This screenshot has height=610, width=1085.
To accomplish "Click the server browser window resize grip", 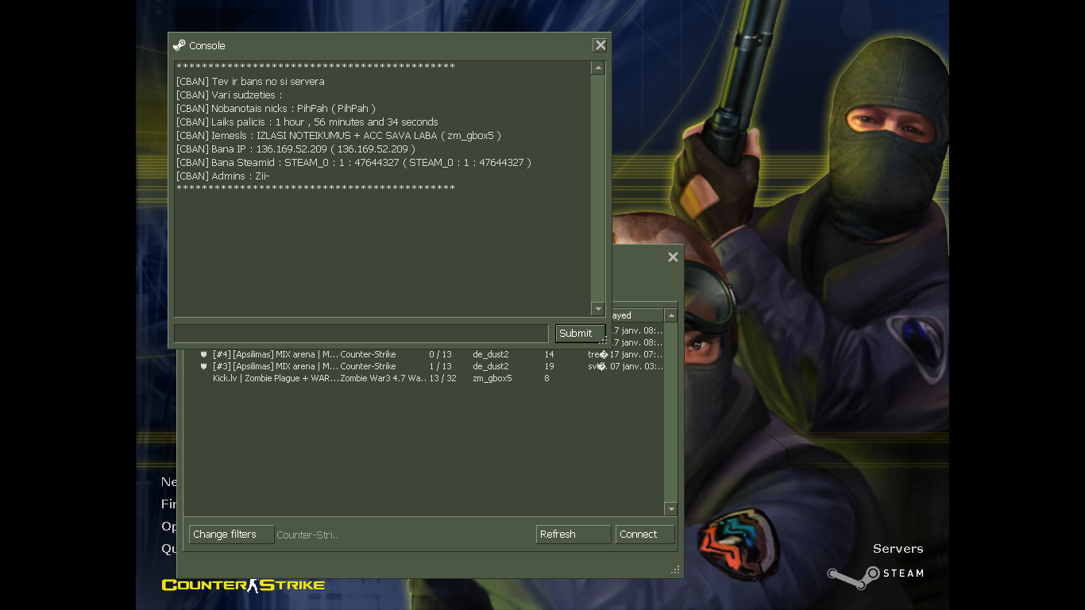I will click(675, 569).
